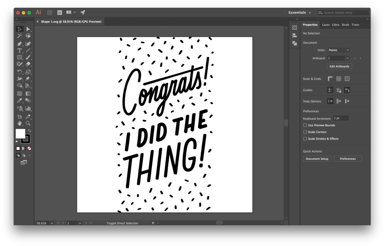Expand the Artboard number dropdown
Viewport: 384px width, 246px height.
(348, 58)
